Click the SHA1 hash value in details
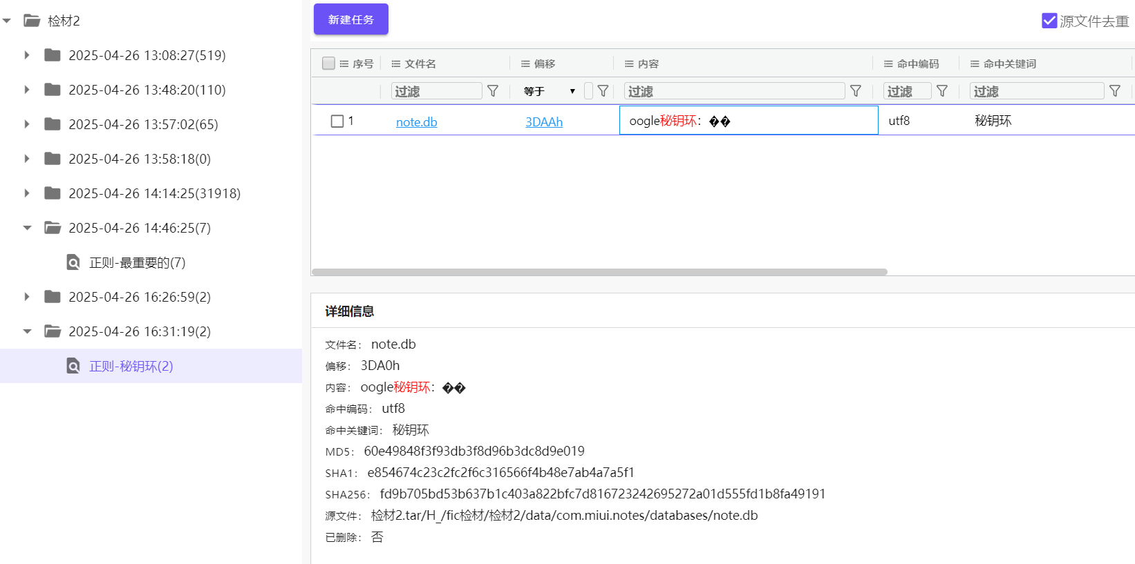The height and width of the screenshot is (564, 1135). pos(500,472)
